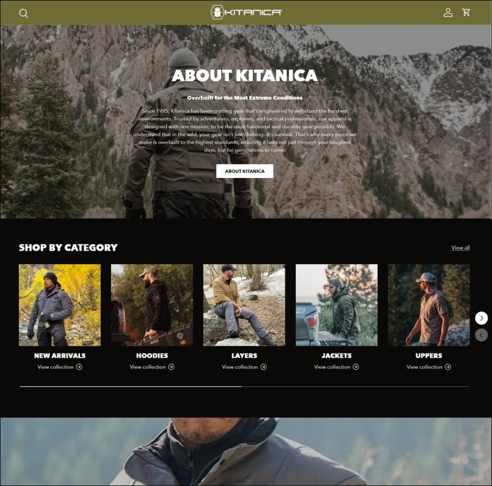Select the JACKETS category title
This screenshot has height=486, width=492.
pyautogui.click(x=337, y=356)
